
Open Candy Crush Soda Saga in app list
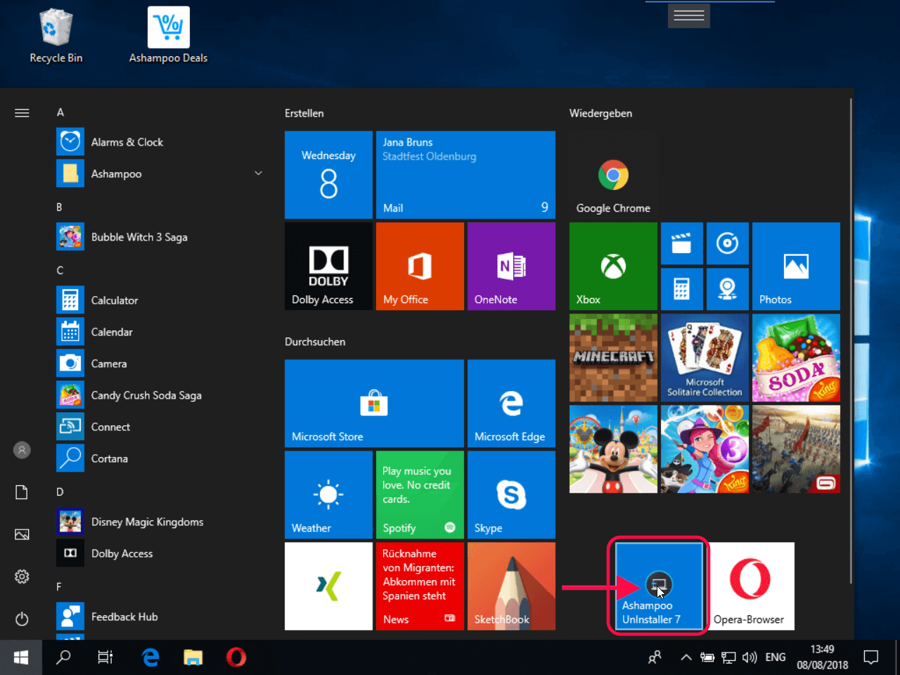click(x=160, y=395)
